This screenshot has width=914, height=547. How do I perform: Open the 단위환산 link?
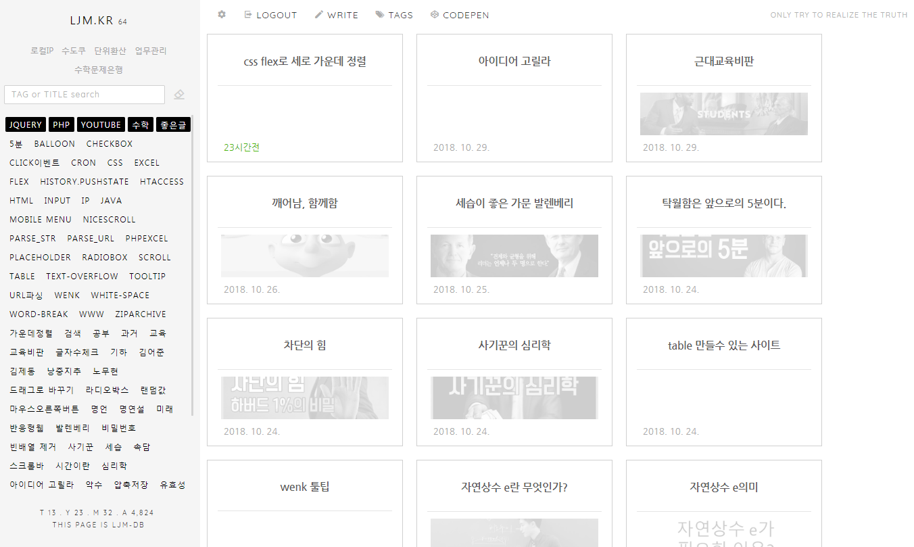click(110, 51)
